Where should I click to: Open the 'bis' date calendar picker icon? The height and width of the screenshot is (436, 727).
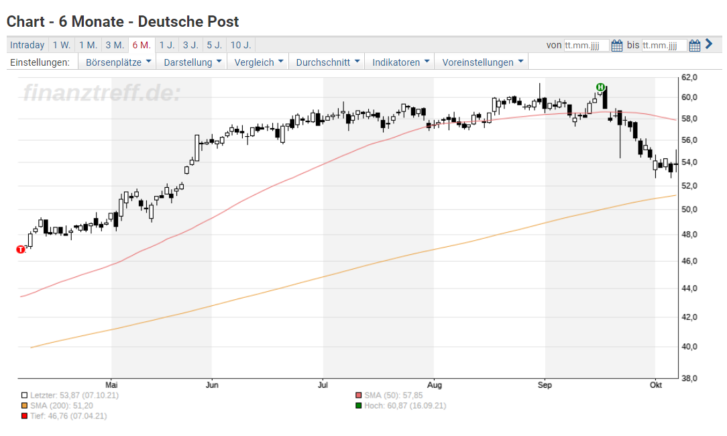point(695,46)
